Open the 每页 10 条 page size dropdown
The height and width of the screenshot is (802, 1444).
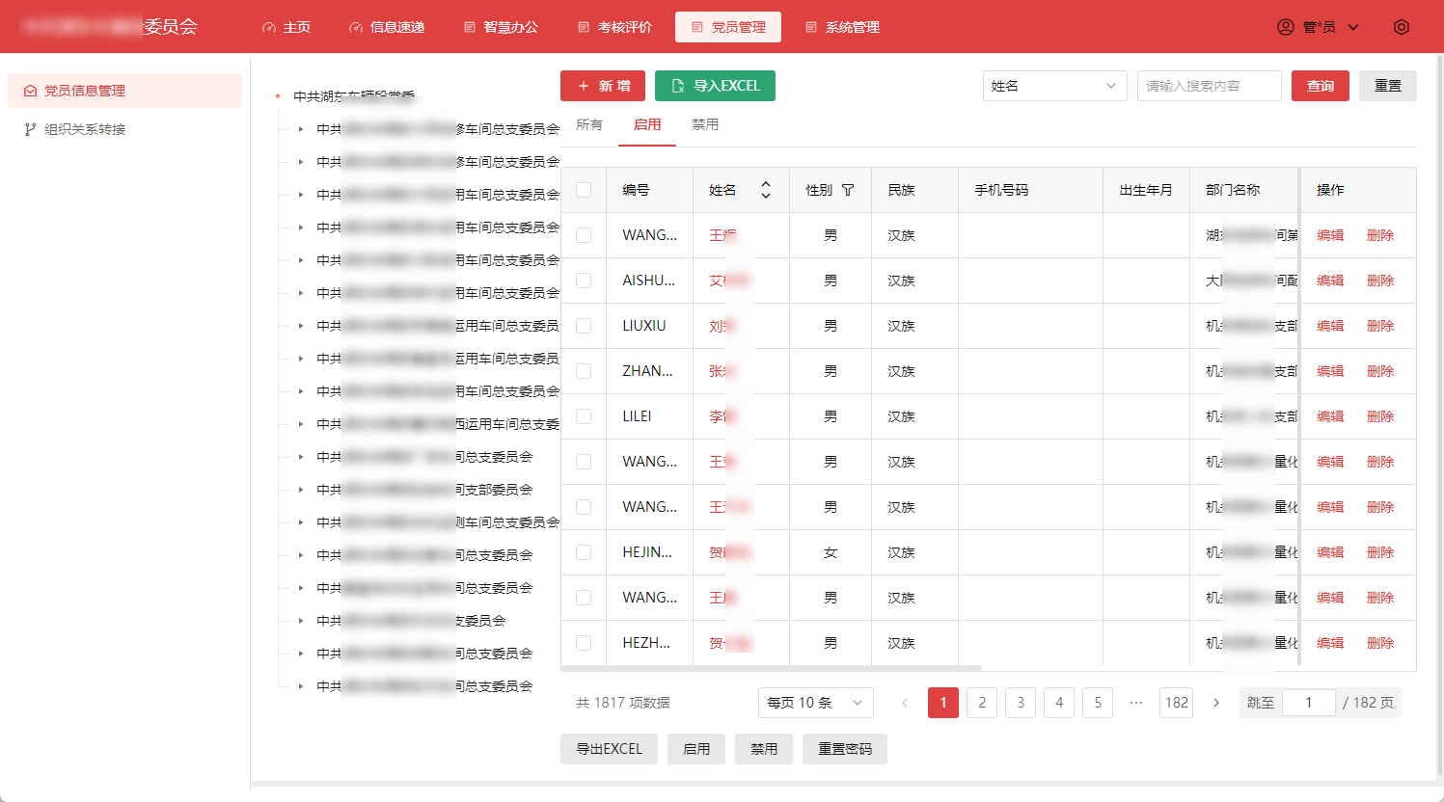(x=816, y=703)
